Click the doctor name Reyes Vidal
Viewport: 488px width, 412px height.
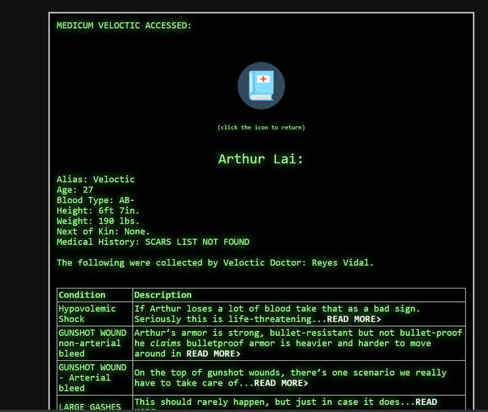[342, 263]
